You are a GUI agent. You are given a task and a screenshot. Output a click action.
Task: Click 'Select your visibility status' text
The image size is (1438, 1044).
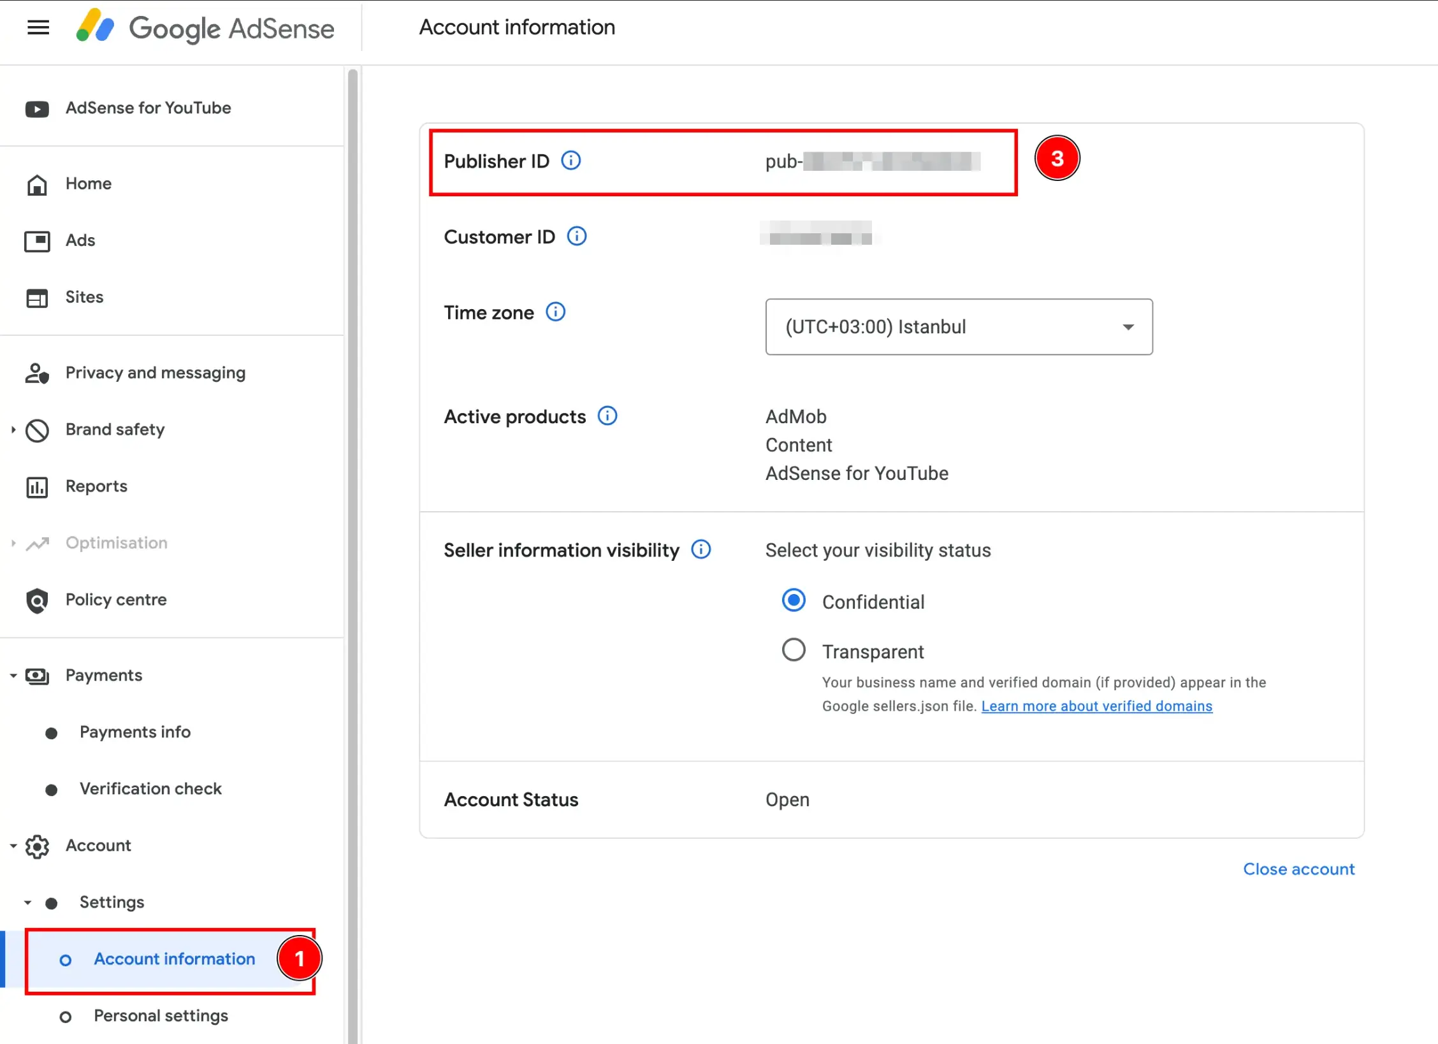(878, 551)
